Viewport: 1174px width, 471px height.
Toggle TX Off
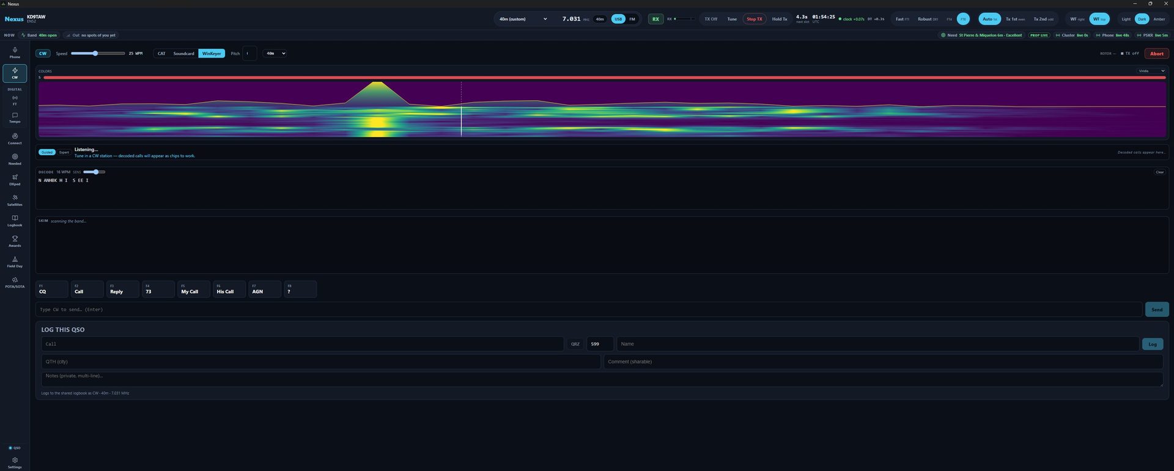(x=711, y=19)
